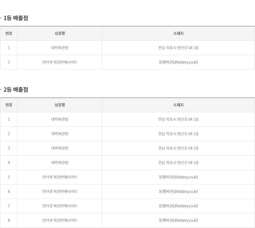Select the dhlottery.co.kr link in row 8
The width and height of the screenshot is (255, 228).
(x=178, y=220)
